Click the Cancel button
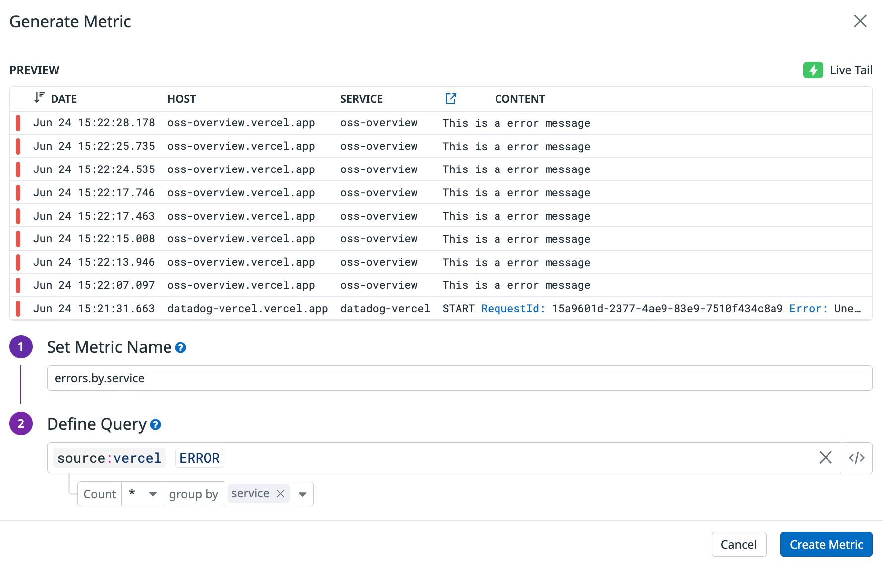This screenshot has height=563, width=883. point(738,544)
